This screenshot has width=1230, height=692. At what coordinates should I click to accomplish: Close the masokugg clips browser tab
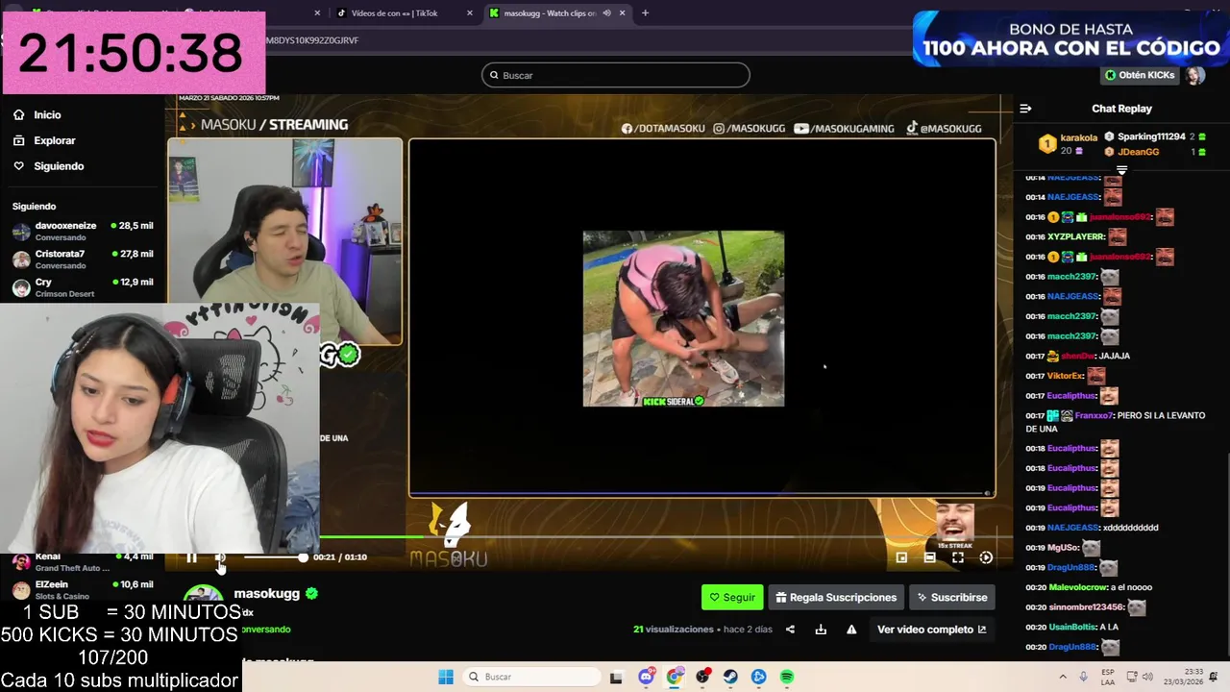coord(623,13)
